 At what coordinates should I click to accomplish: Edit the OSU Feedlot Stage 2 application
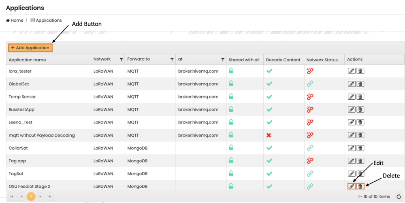click(352, 186)
